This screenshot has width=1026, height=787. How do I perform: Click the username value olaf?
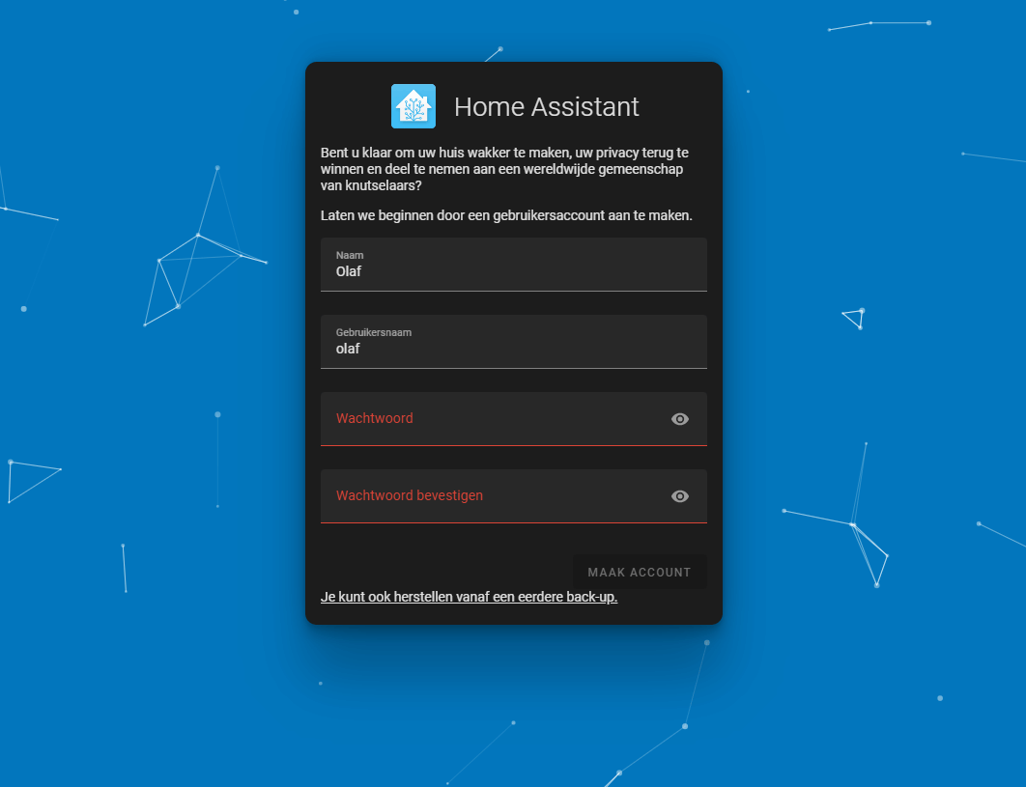point(347,349)
